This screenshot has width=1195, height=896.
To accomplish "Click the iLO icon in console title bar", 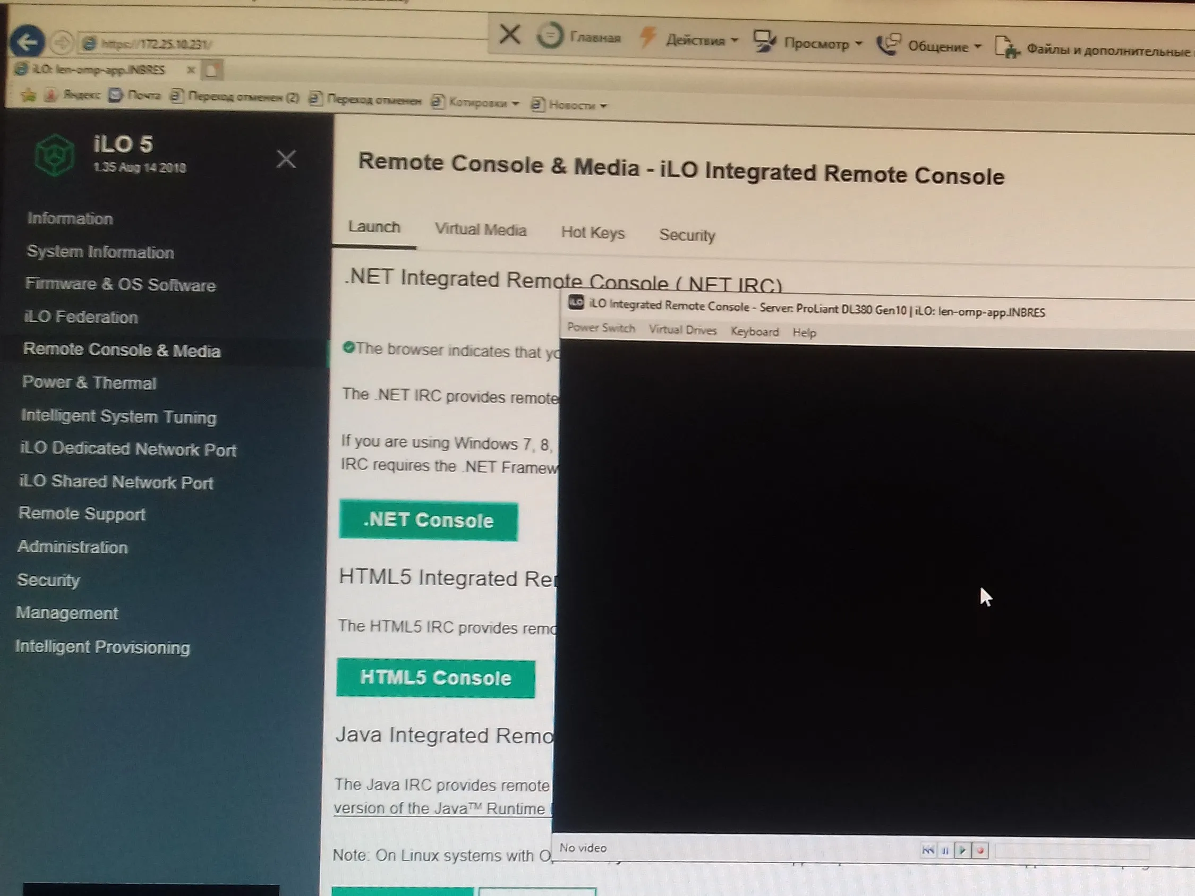I will (x=576, y=302).
